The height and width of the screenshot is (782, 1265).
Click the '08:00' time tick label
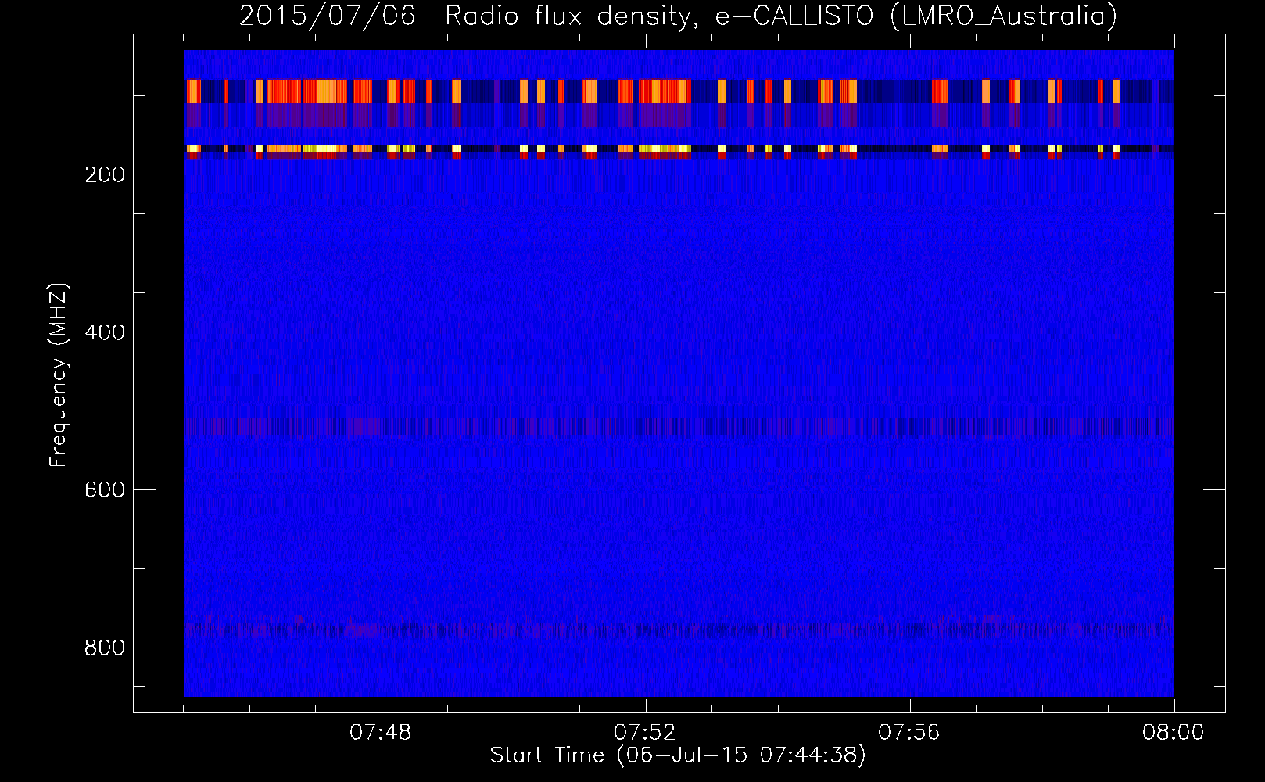click(x=1174, y=733)
